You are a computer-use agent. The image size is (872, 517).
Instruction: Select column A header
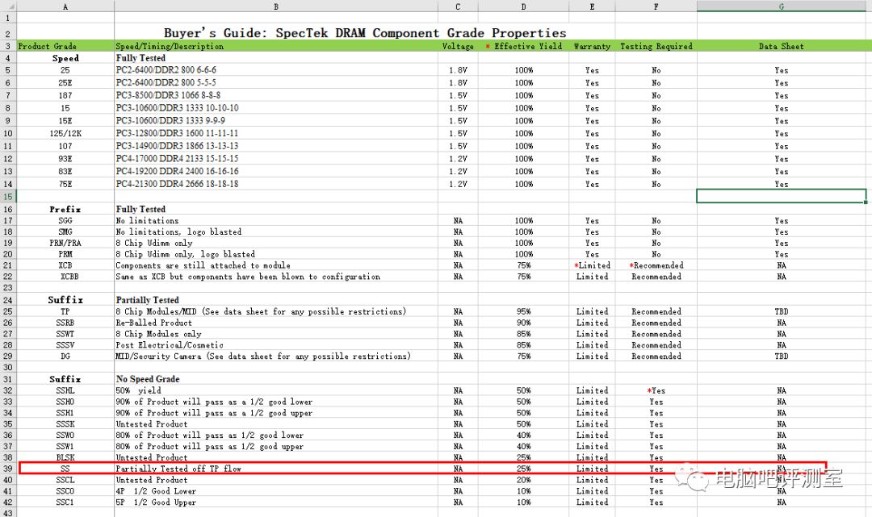click(65, 6)
